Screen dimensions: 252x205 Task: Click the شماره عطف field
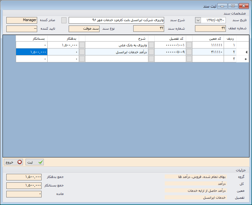(x=210, y=29)
